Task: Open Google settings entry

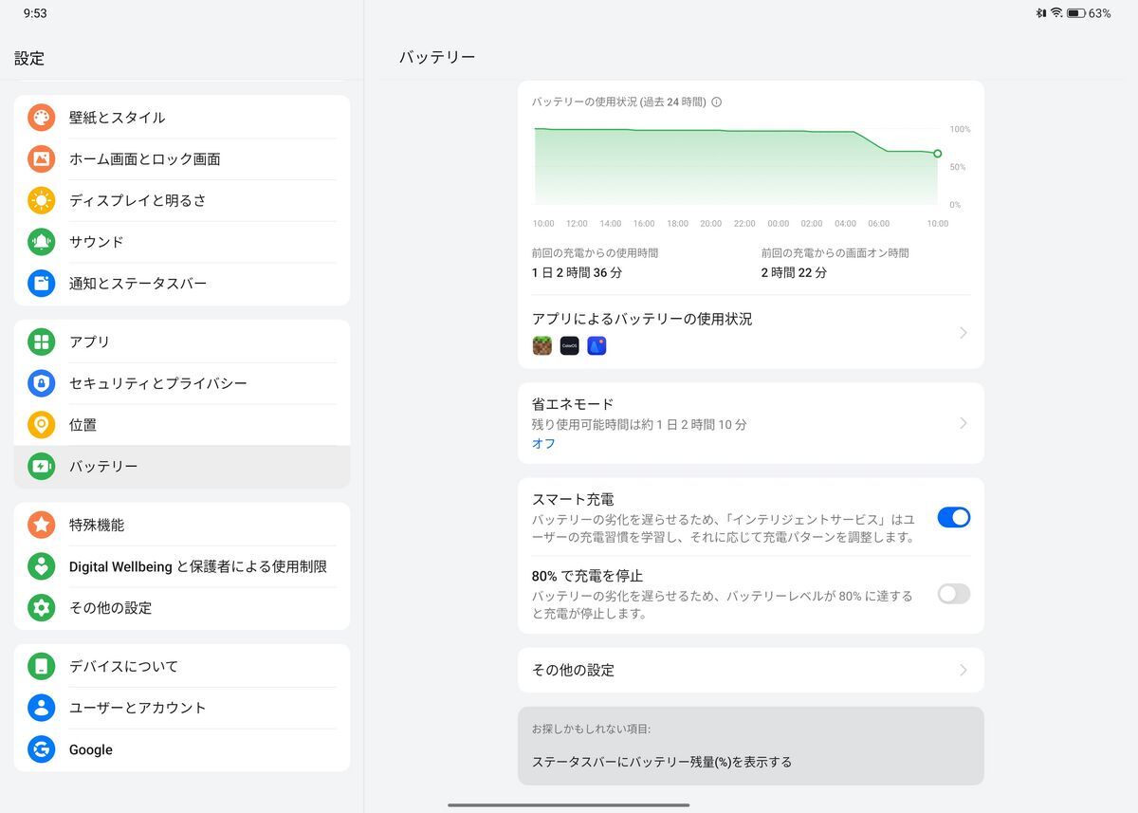Action: point(182,749)
